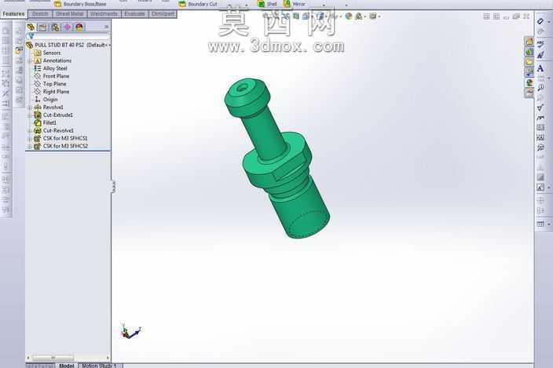The width and height of the screenshot is (553, 368).
Task: Open the DisplayManager tab icon
Action: pyautogui.click(x=79, y=27)
